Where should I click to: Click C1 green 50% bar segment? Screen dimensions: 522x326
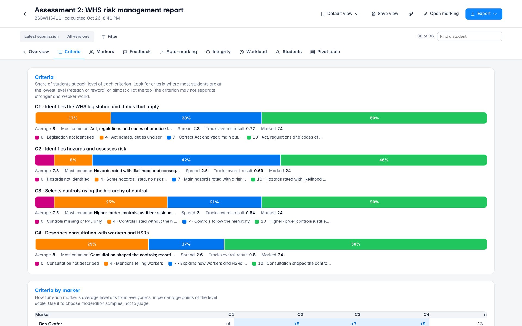374,118
